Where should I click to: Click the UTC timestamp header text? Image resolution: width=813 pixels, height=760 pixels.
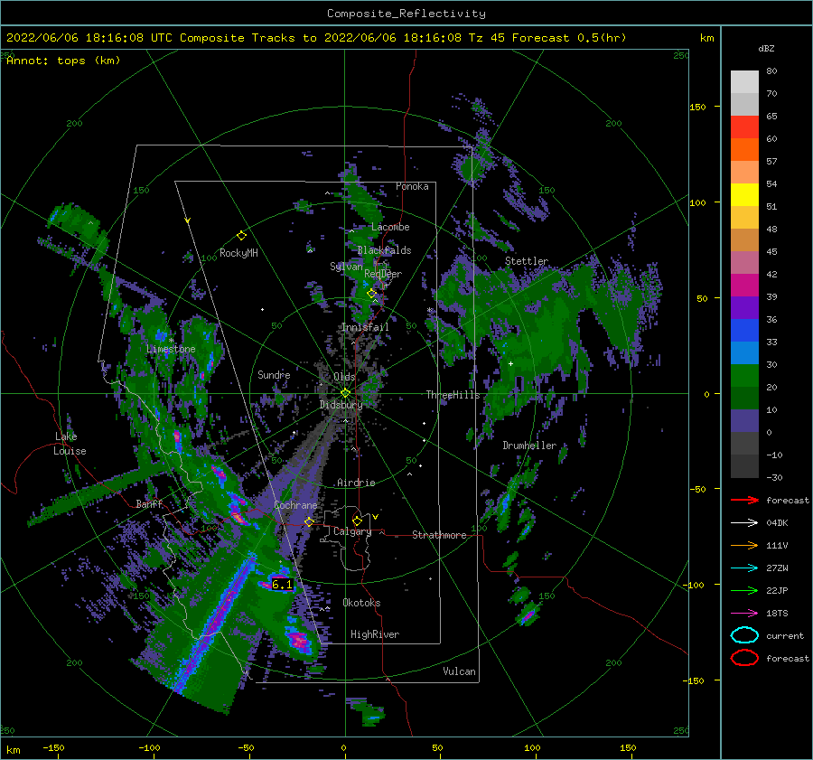pyautogui.click(x=316, y=38)
